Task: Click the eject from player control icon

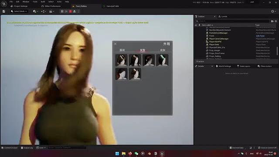Action: (x=75, y=11)
